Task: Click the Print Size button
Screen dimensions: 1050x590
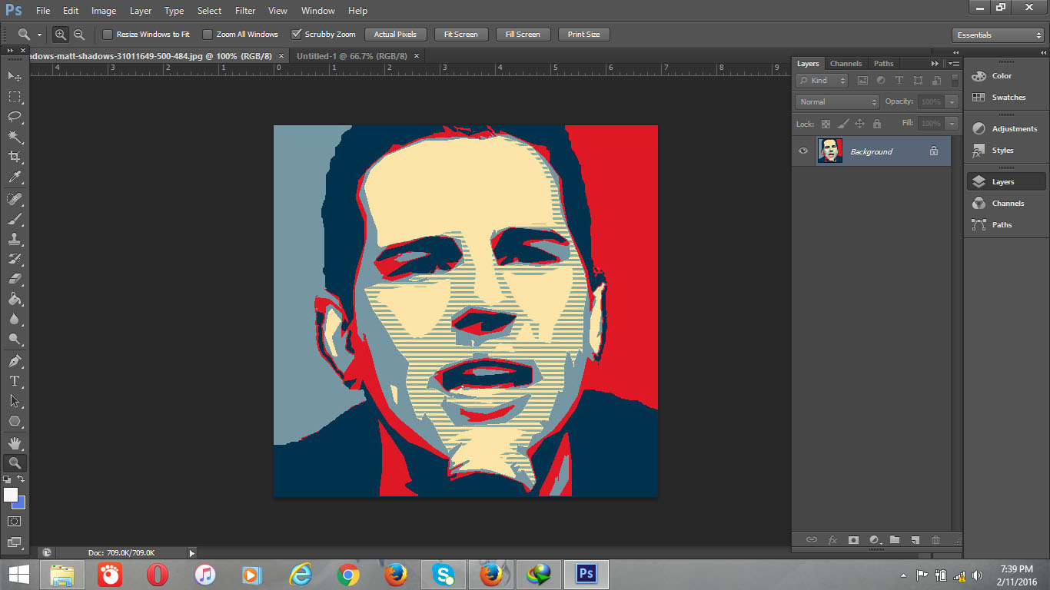Action: (584, 35)
